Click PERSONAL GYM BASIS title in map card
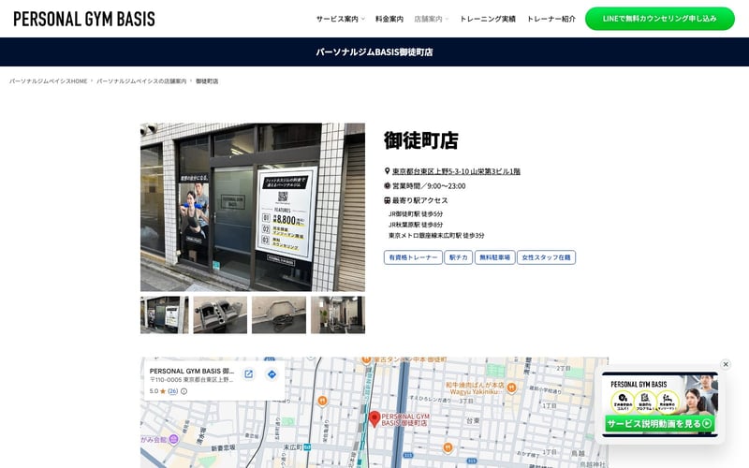Viewport: 749px width, 468px height. pos(192,371)
